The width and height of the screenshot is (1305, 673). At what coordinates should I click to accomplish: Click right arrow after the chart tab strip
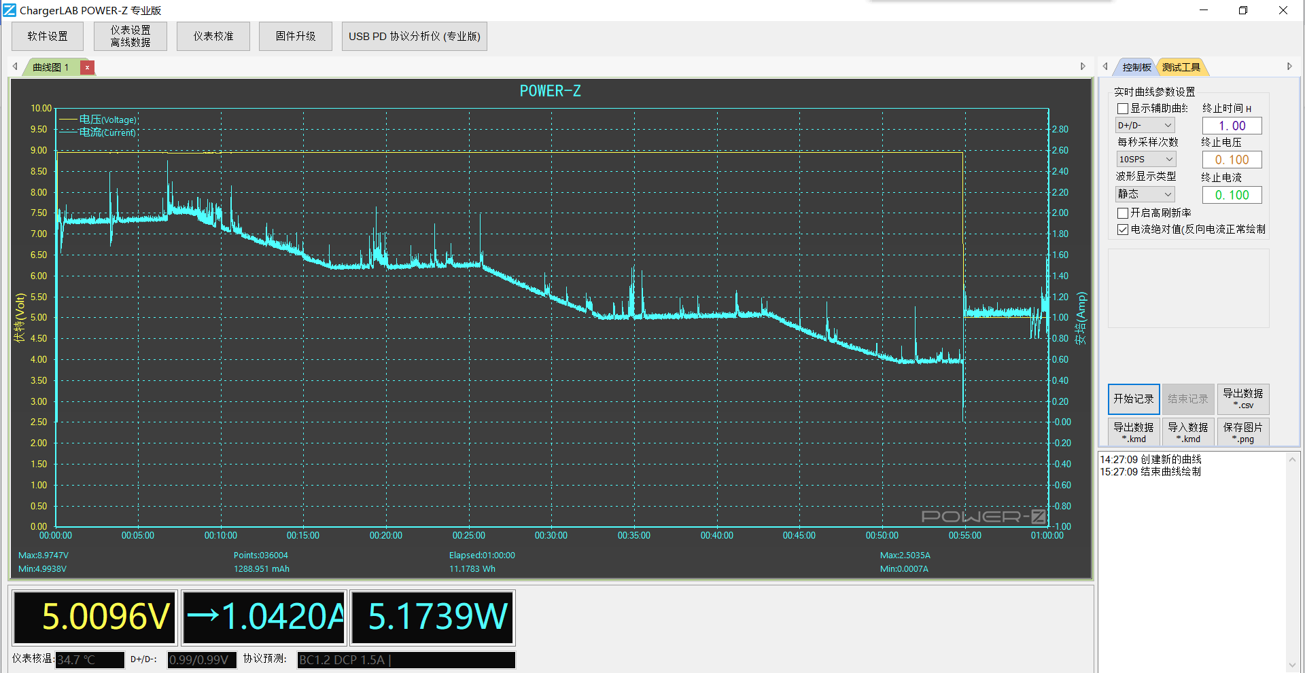(x=1083, y=67)
